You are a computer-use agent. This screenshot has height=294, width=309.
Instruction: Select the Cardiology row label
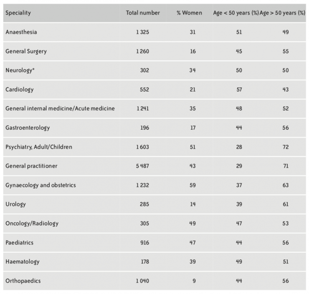tap(19, 89)
